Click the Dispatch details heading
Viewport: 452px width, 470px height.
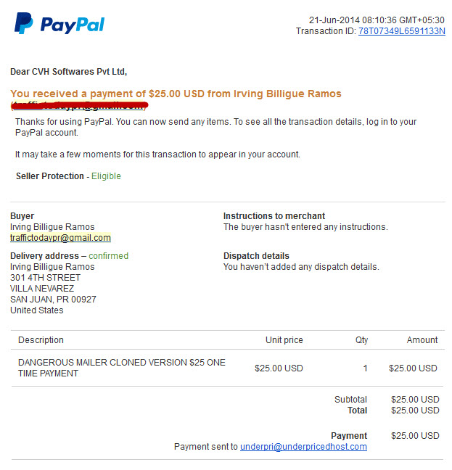[x=256, y=256]
